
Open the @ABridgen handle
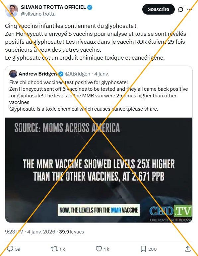[x=78, y=74]
